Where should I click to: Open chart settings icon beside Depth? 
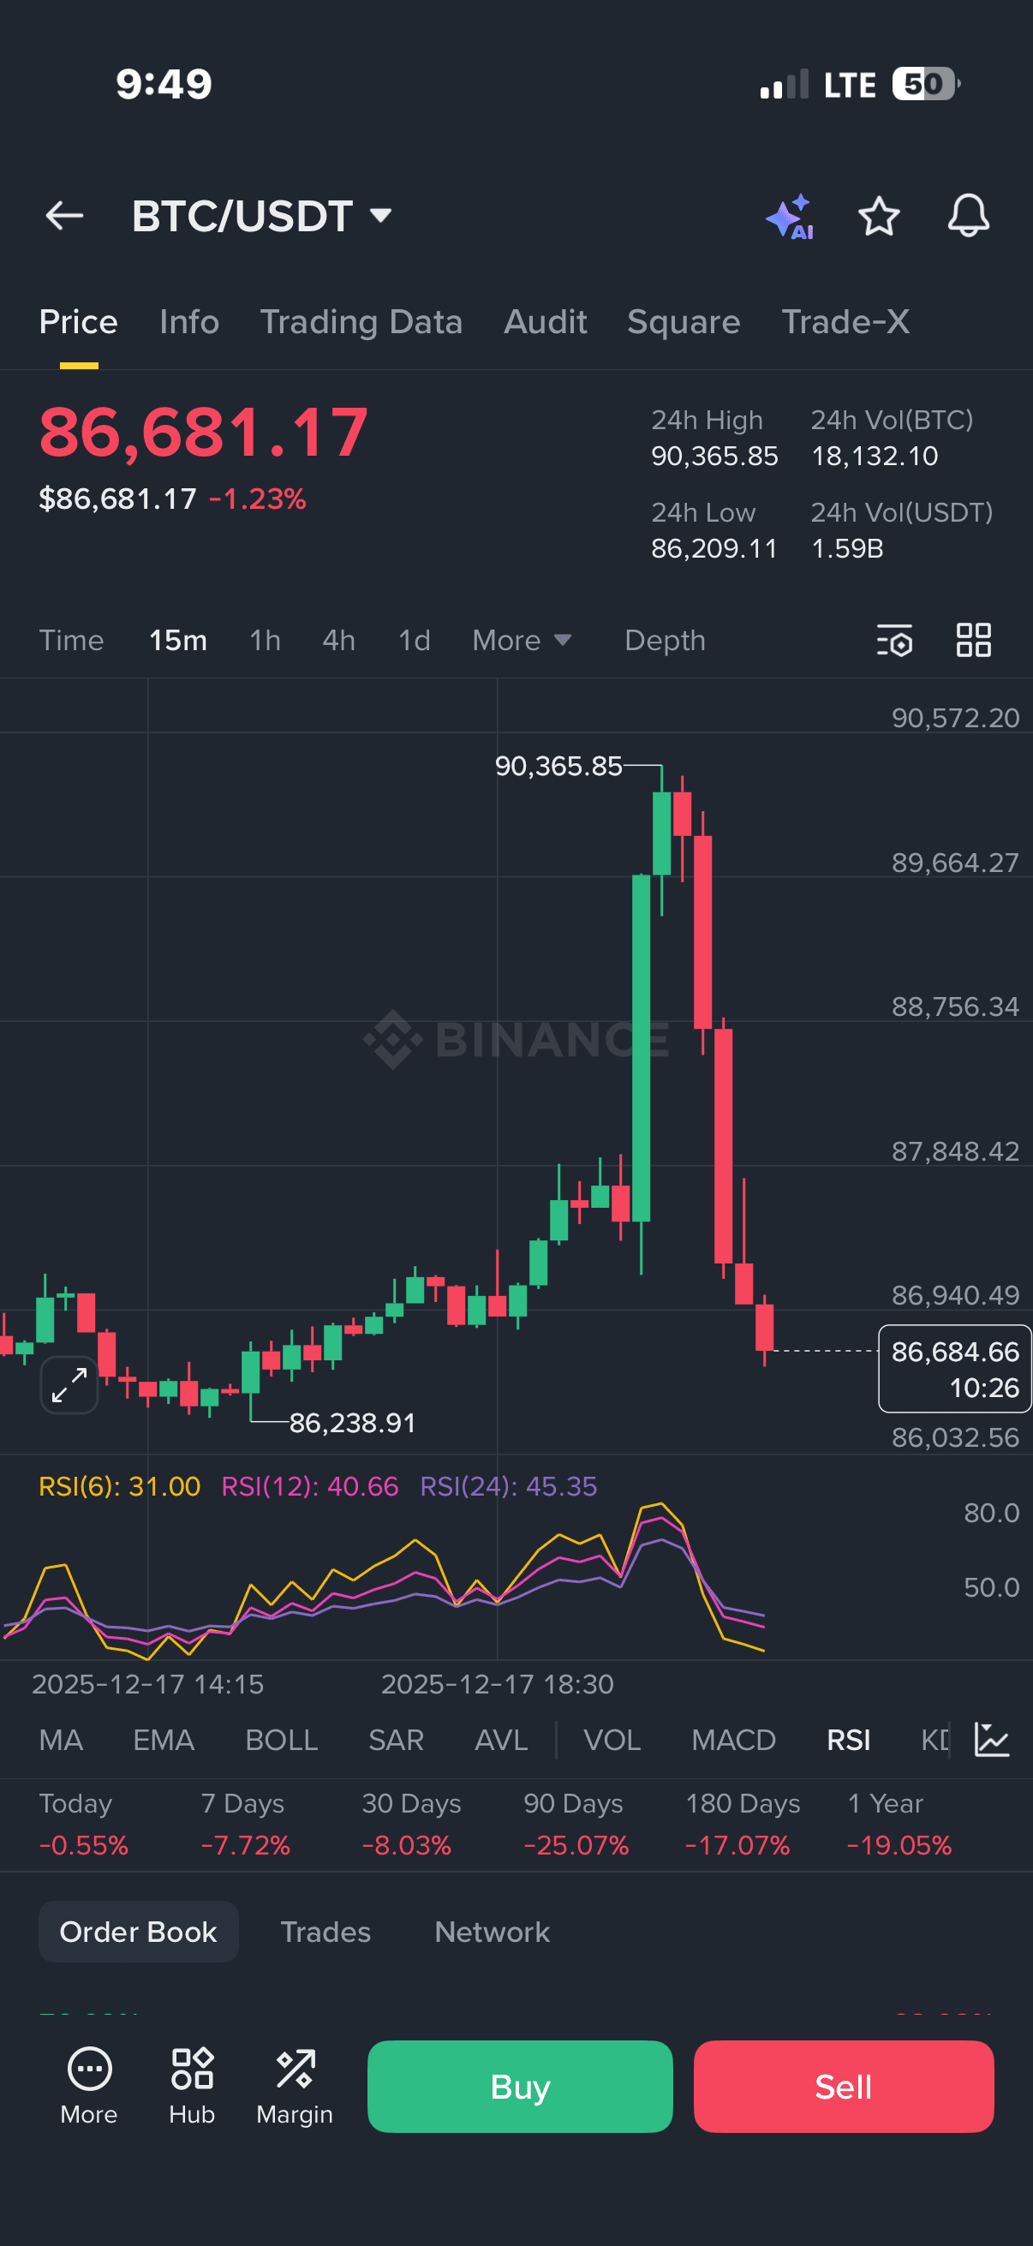[x=894, y=641]
